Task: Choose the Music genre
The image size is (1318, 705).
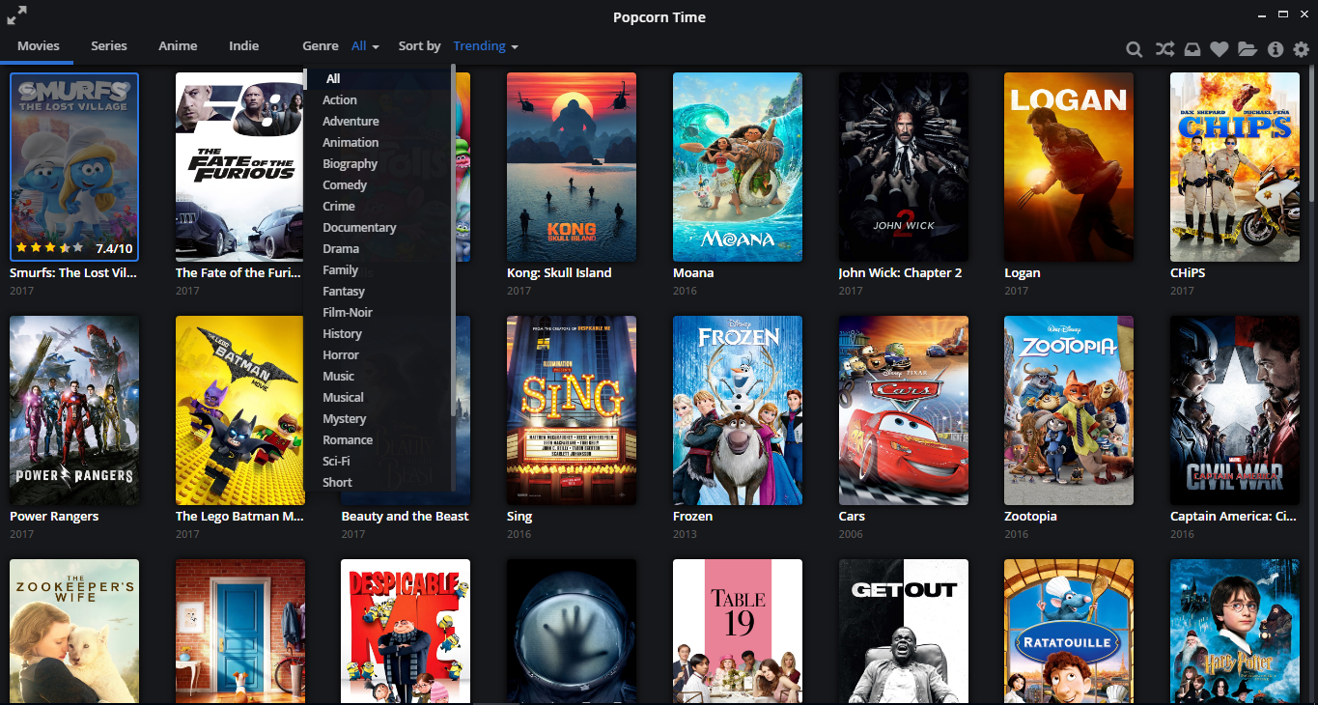Action: click(379, 377)
